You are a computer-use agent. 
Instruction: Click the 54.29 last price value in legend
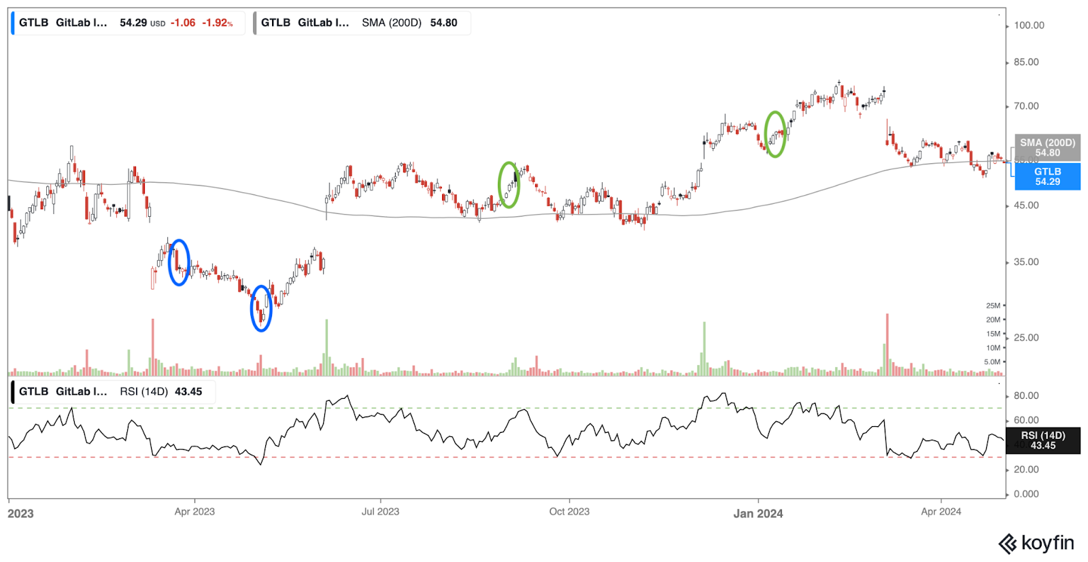pos(133,22)
